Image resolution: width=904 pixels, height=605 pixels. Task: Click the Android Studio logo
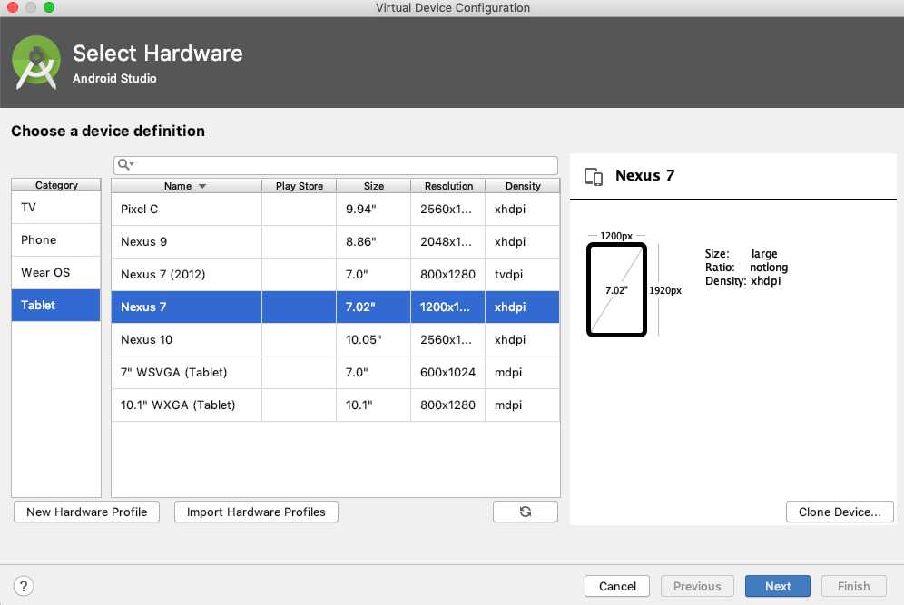(x=36, y=63)
